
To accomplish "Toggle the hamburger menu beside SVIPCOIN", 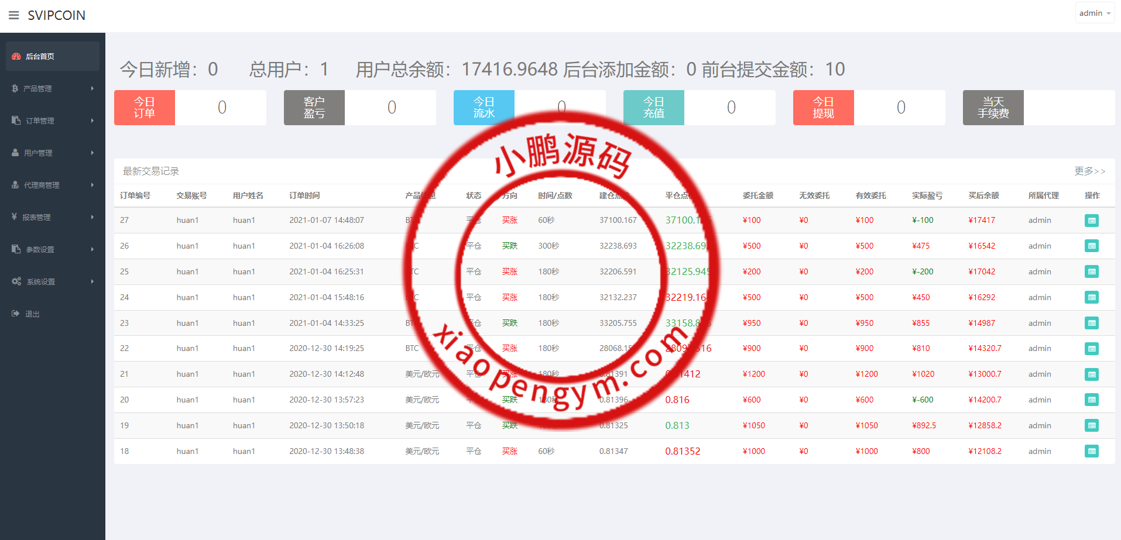I will pos(13,15).
